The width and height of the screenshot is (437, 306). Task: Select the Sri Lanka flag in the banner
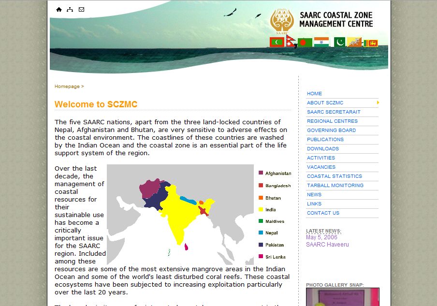click(x=371, y=43)
